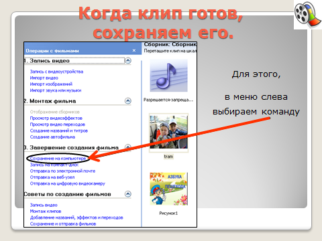
Task: Open Запись с видеоустройства link
Action: [x=56, y=72]
